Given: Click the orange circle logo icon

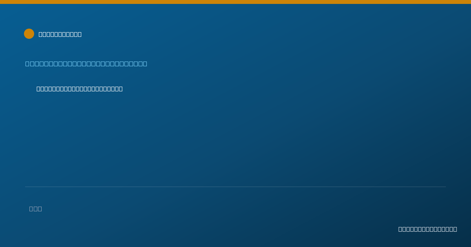Looking at the screenshot, I should (x=29, y=34).
